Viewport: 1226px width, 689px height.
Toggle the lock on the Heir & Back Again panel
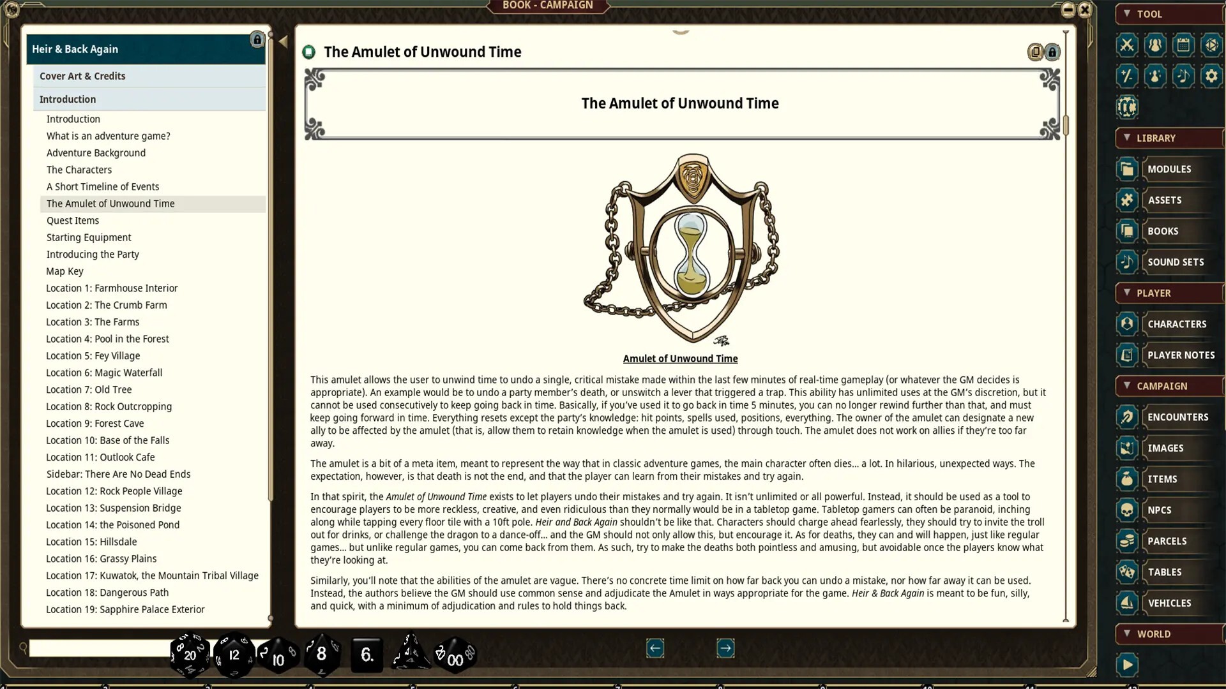pyautogui.click(x=257, y=40)
